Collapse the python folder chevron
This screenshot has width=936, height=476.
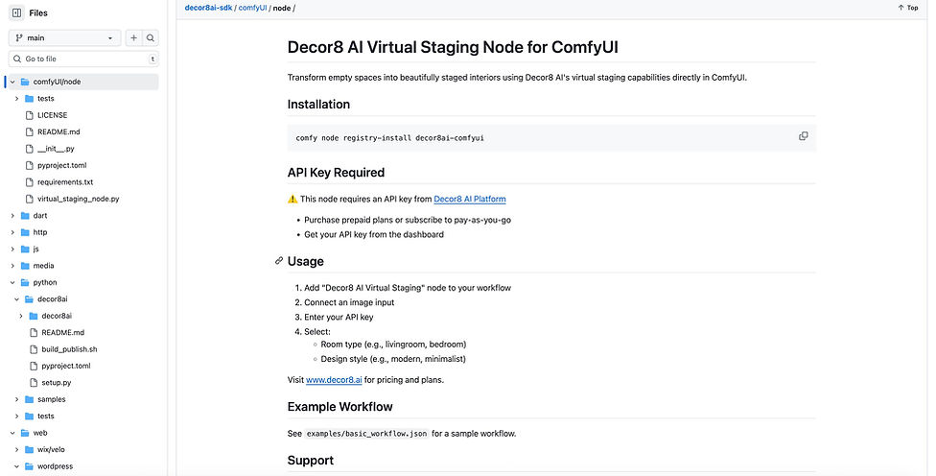pyautogui.click(x=12, y=282)
